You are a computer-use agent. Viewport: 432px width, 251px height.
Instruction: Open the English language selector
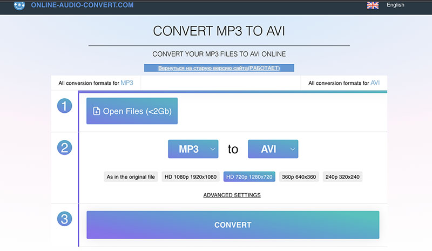[395, 5]
